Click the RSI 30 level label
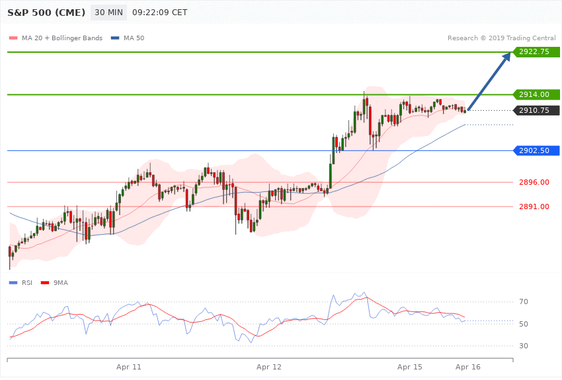Screen dimensions: 562x380 tap(523, 346)
